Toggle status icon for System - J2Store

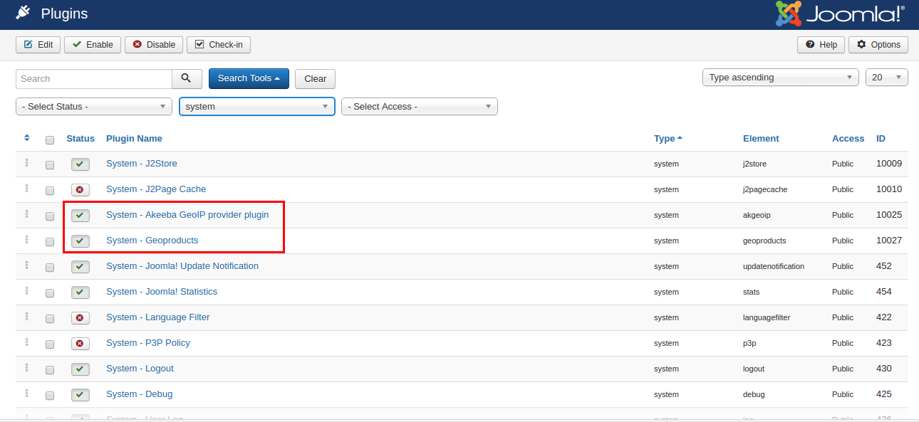coord(80,164)
